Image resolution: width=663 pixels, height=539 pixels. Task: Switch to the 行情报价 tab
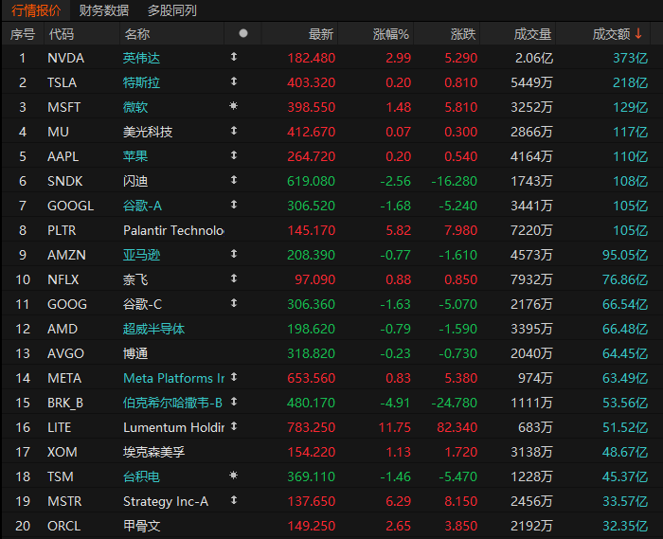(36, 10)
